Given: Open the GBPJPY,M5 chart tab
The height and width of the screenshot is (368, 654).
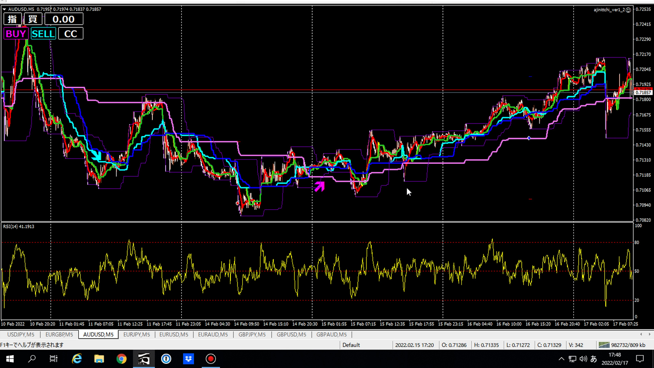Looking at the screenshot, I should coord(252,335).
